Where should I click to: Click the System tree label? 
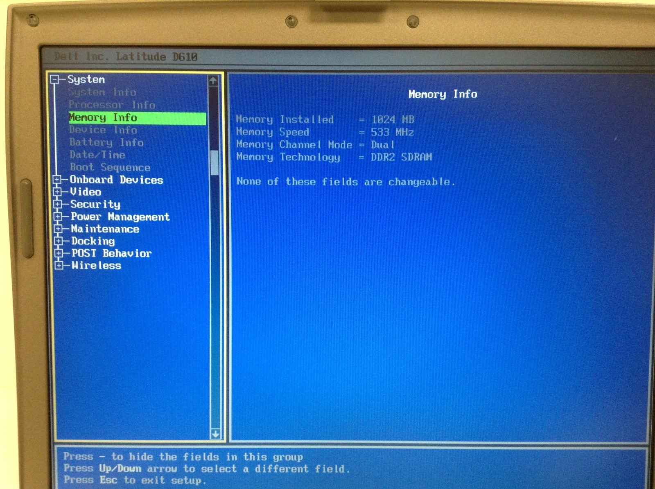pos(86,79)
